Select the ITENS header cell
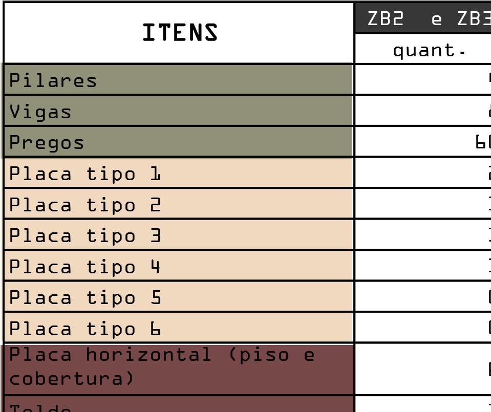Image resolution: width=491 pixels, height=412 pixels. [179, 33]
